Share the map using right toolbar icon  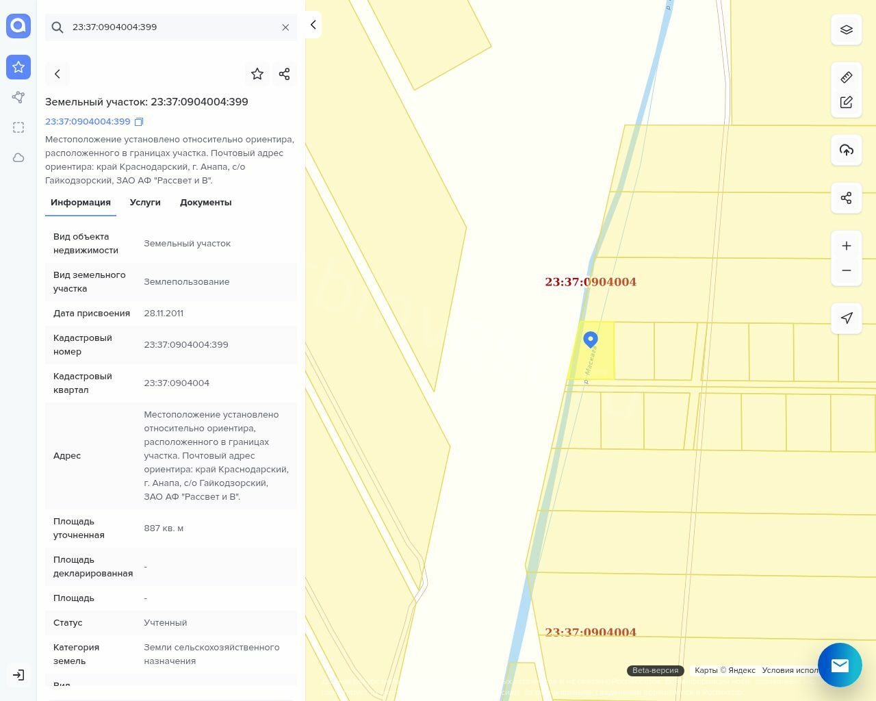click(847, 198)
